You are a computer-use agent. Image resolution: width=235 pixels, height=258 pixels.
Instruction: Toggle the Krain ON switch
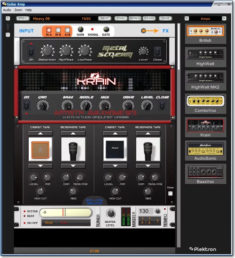click(27, 105)
